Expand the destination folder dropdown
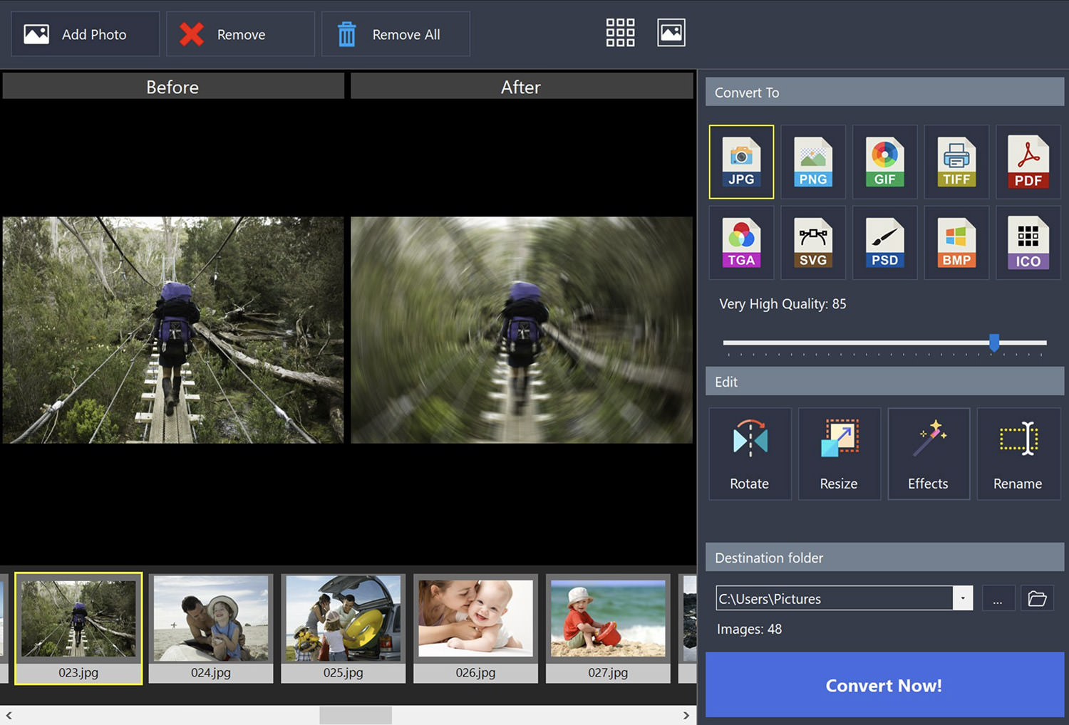 tap(963, 598)
